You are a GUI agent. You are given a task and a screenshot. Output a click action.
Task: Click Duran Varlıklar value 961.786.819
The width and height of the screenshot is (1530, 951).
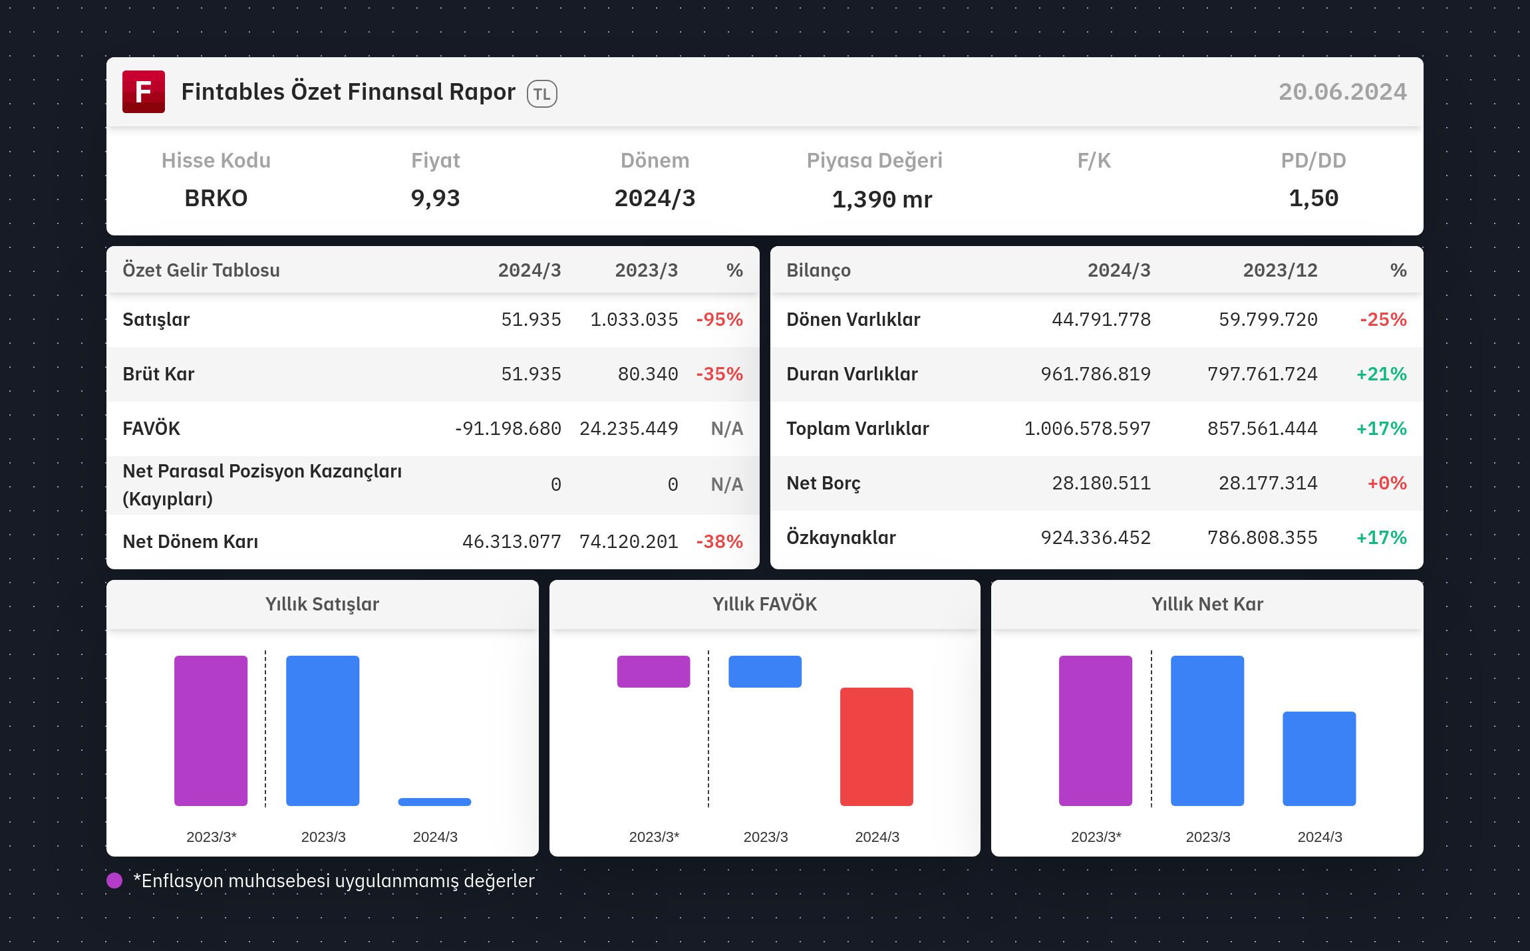(x=1096, y=374)
